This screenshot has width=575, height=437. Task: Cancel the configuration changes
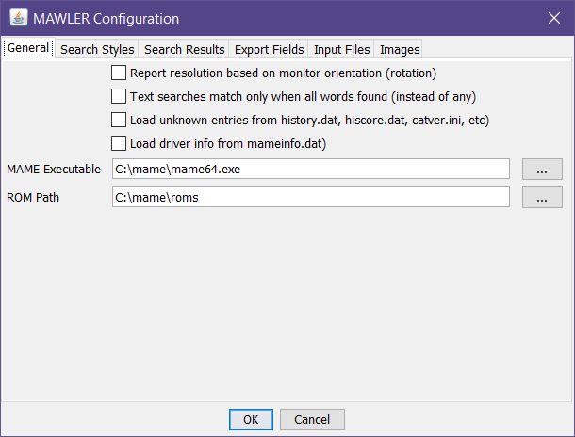pos(312,419)
